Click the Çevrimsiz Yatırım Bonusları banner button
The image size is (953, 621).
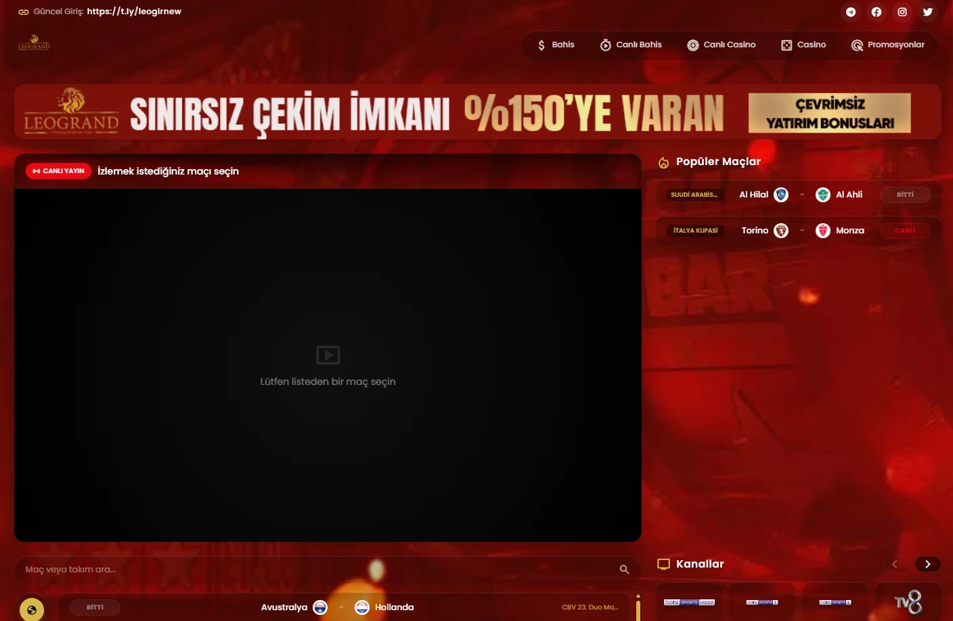pos(830,113)
